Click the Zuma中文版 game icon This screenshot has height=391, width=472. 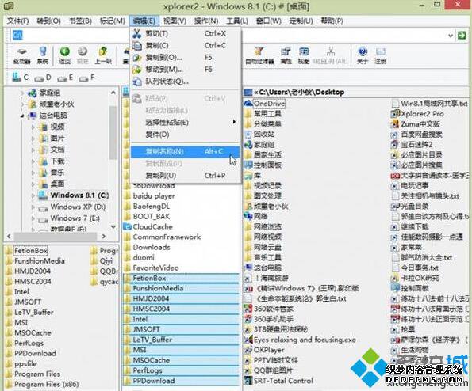point(394,124)
